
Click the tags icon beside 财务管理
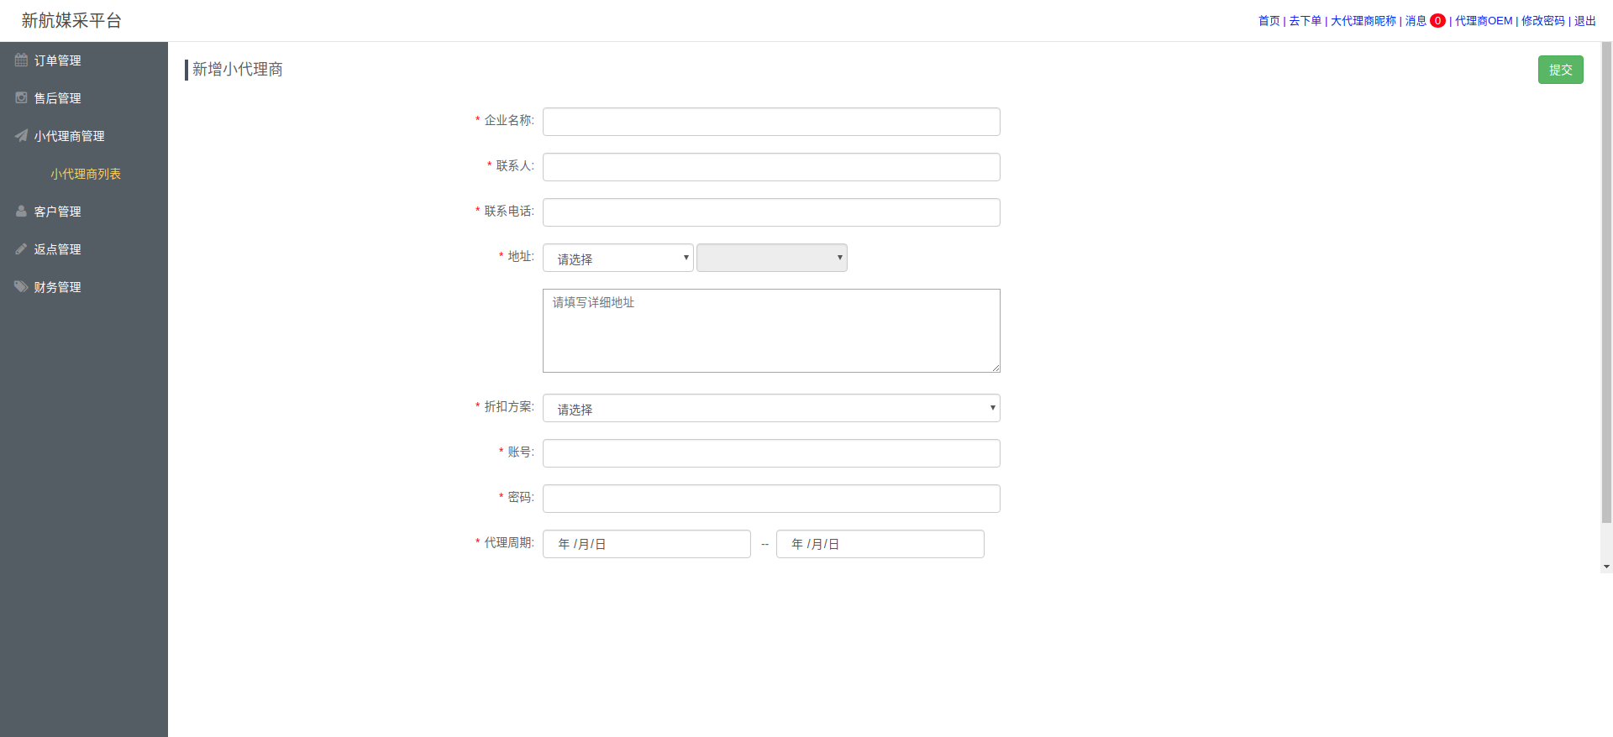point(21,287)
